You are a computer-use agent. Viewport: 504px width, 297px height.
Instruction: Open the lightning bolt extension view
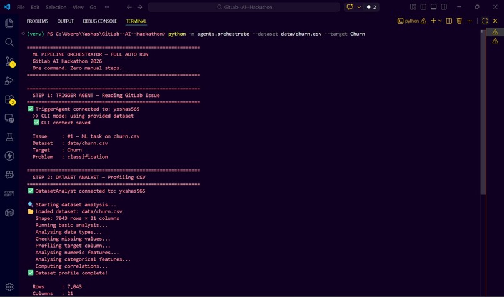9,156
